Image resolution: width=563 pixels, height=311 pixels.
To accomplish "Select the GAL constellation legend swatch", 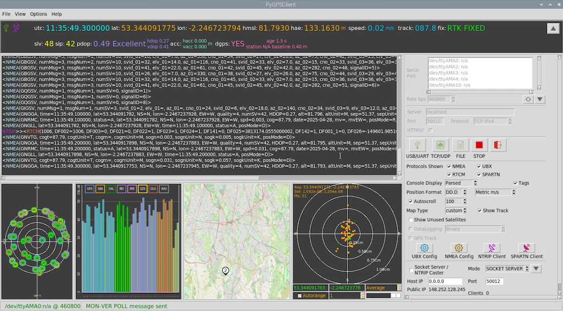I will pyautogui.click(x=111, y=188).
